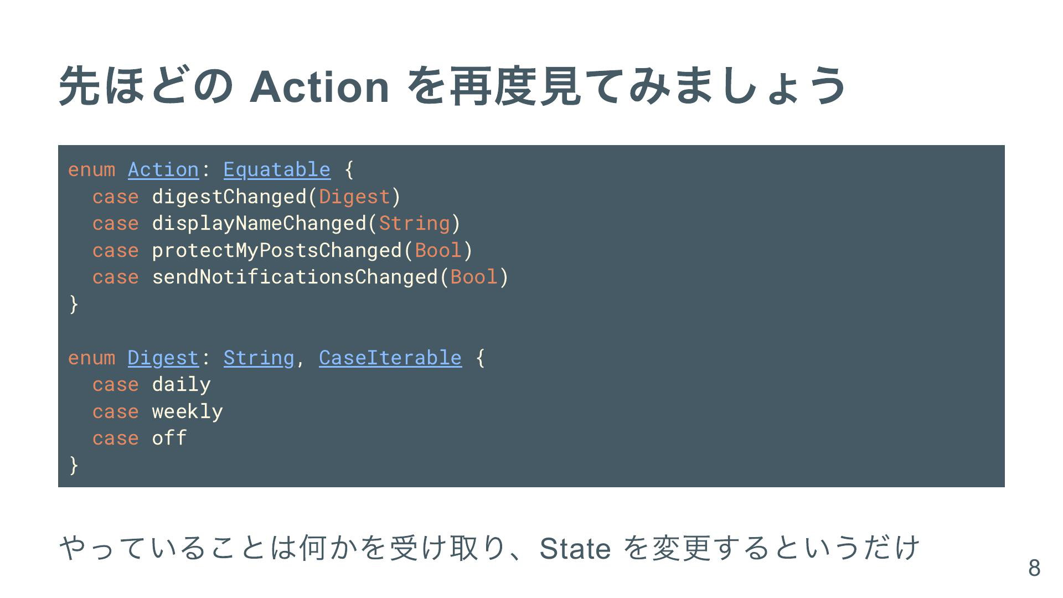Click the slide page number 8

coord(1034,568)
